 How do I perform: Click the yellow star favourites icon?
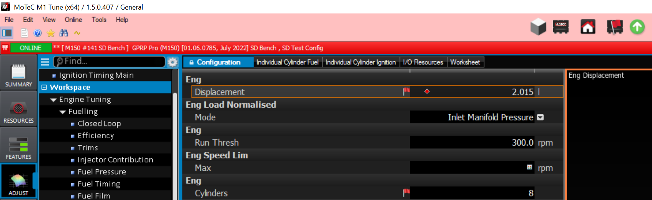coord(50,33)
